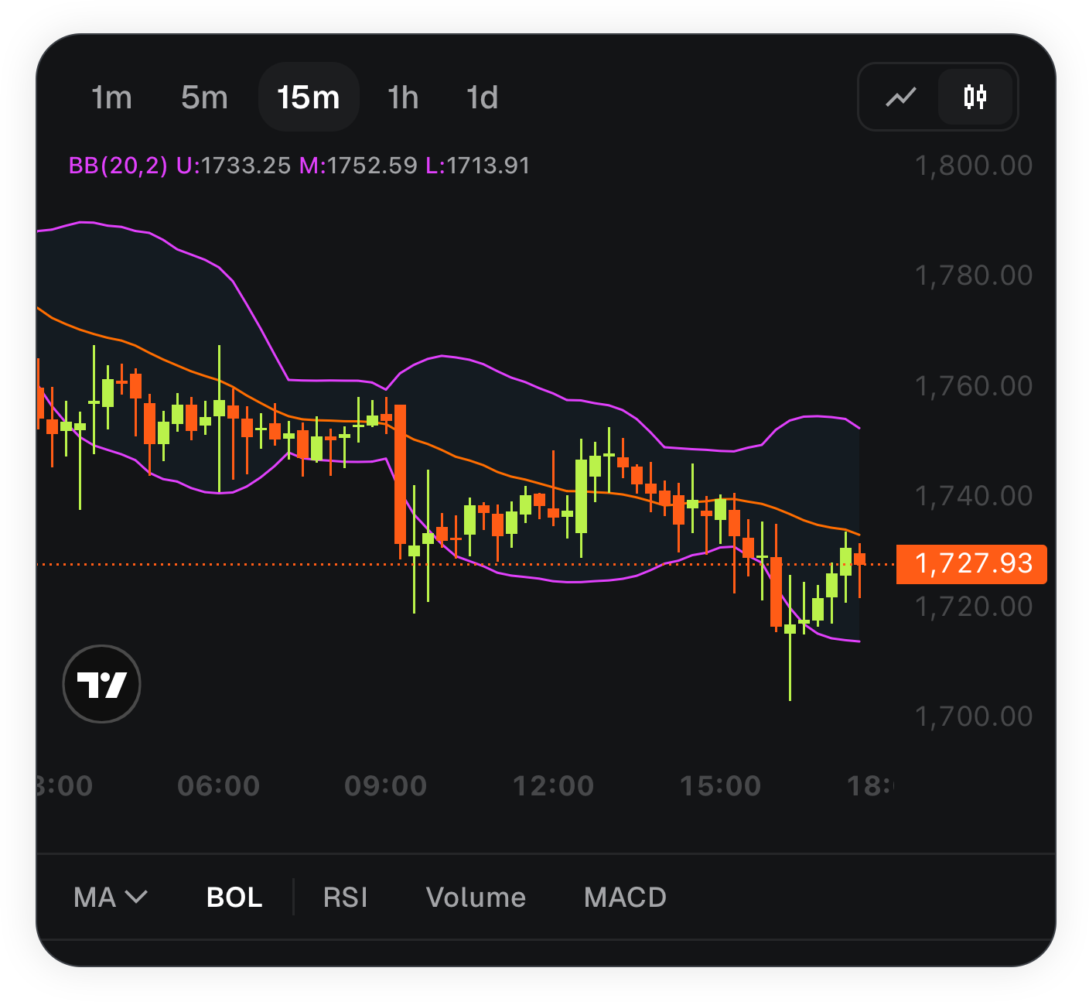
Task: Expand the MA indicator dropdown
Action: click(111, 897)
